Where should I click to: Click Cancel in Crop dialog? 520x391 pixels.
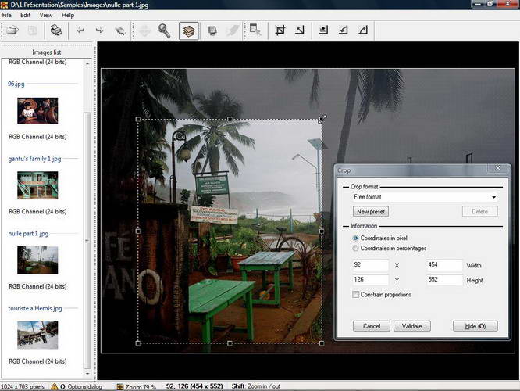point(372,326)
